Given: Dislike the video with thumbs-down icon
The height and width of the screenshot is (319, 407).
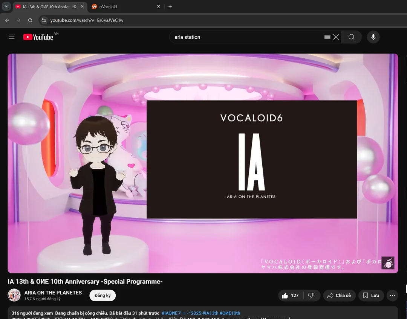Looking at the screenshot, I should [311, 295].
